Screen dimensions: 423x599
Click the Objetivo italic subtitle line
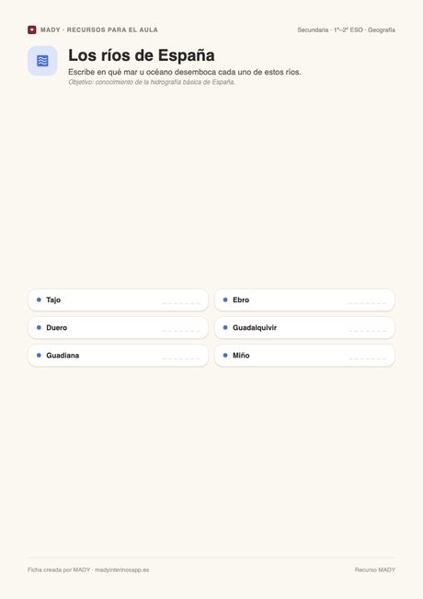click(x=152, y=82)
